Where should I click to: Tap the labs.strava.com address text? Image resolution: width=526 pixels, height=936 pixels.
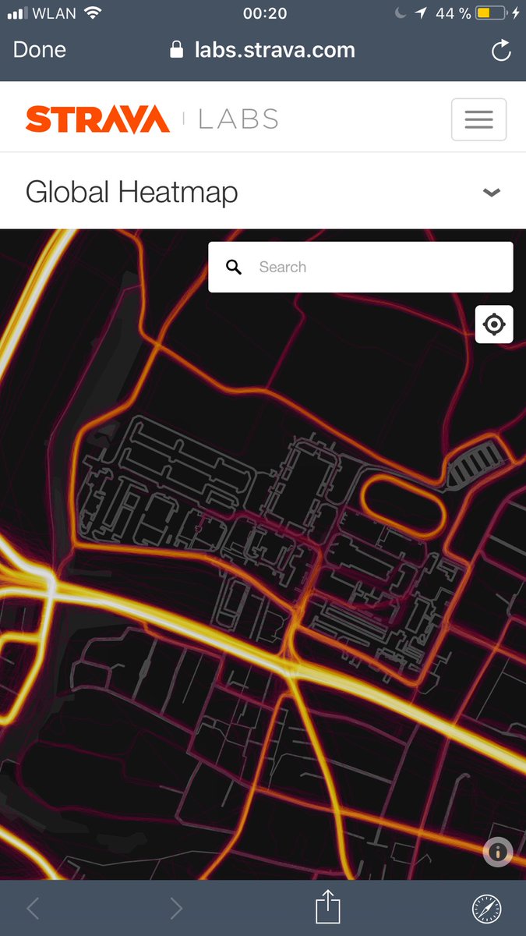point(274,51)
